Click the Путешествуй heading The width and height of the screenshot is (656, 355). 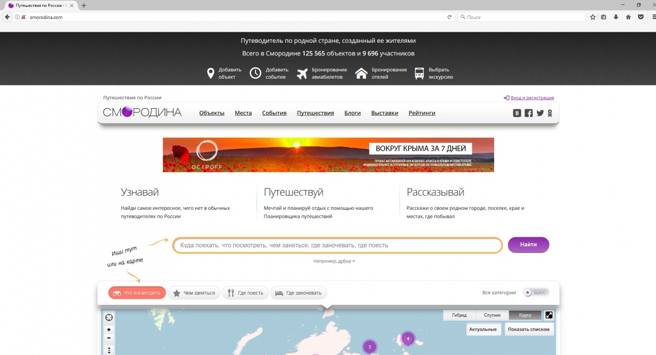(x=294, y=192)
